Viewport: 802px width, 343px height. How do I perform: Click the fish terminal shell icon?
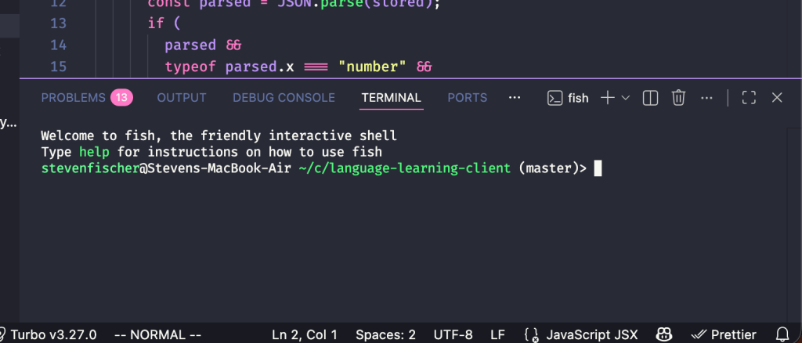[x=555, y=98]
